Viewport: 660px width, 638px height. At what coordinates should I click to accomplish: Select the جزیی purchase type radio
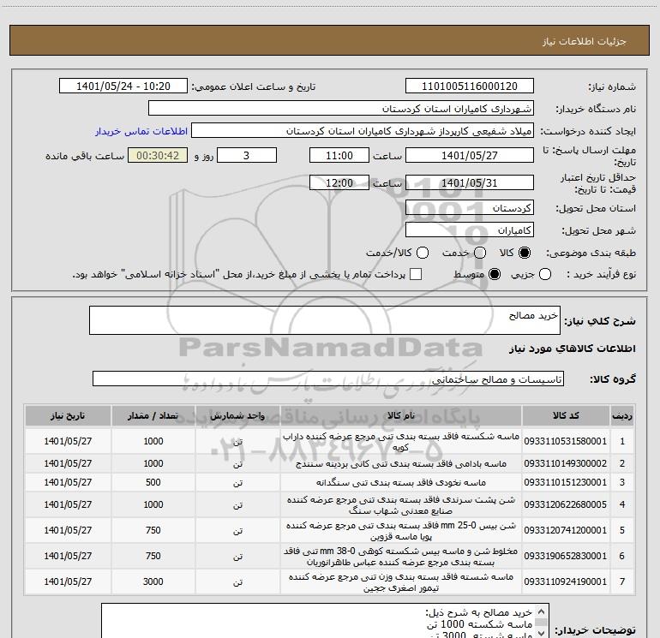(x=545, y=274)
